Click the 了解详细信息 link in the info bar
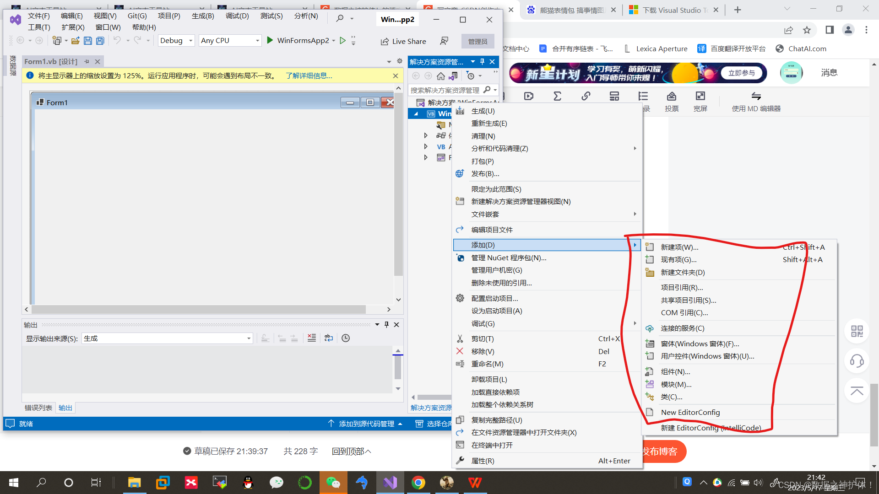Screen dimensions: 879x494 click(309, 75)
